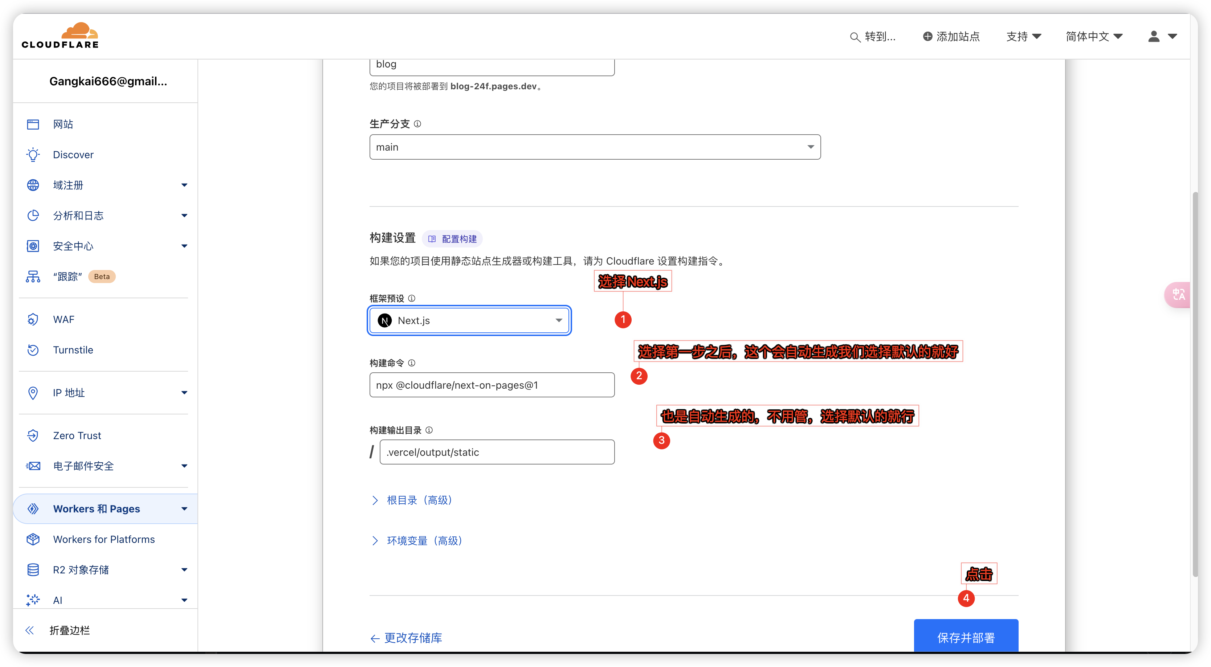Image resolution: width=1211 pixels, height=667 pixels.
Task: Select the Turnstile icon
Action: click(33, 350)
